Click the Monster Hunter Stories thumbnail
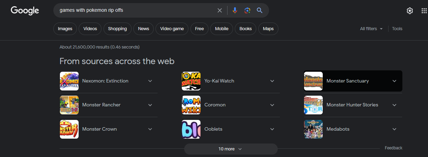The image size is (428, 157). tap(313, 105)
